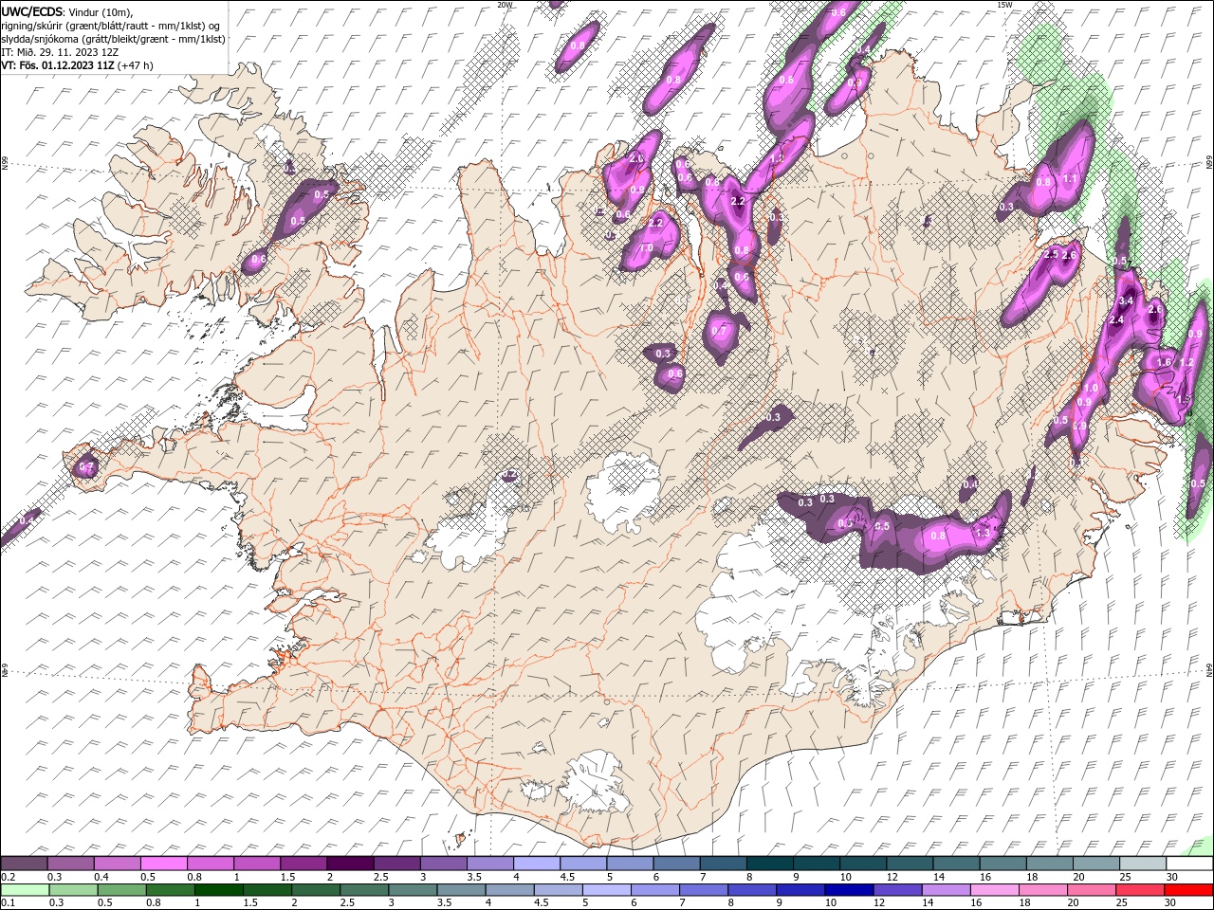This screenshot has width=1214, height=910.
Task: Pick upper scale swatch between 4 and 4.5
Action: point(537,864)
